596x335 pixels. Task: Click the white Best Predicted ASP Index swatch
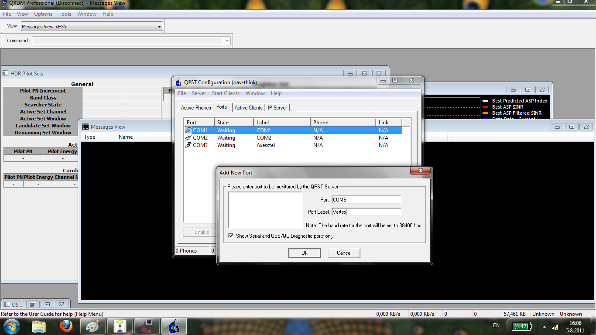[485, 101]
